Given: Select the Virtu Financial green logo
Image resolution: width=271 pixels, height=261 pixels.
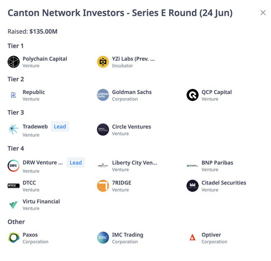Looking at the screenshot, I should [x=14, y=205].
